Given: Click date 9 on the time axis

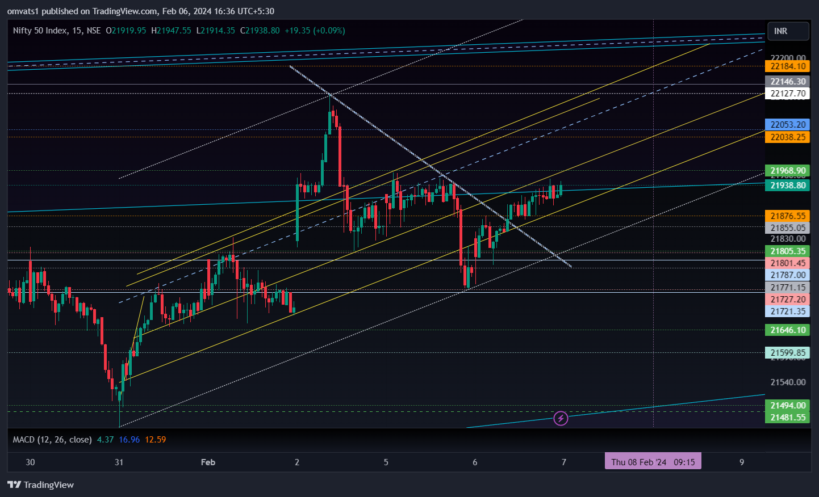Looking at the screenshot, I should [x=742, y=462].
